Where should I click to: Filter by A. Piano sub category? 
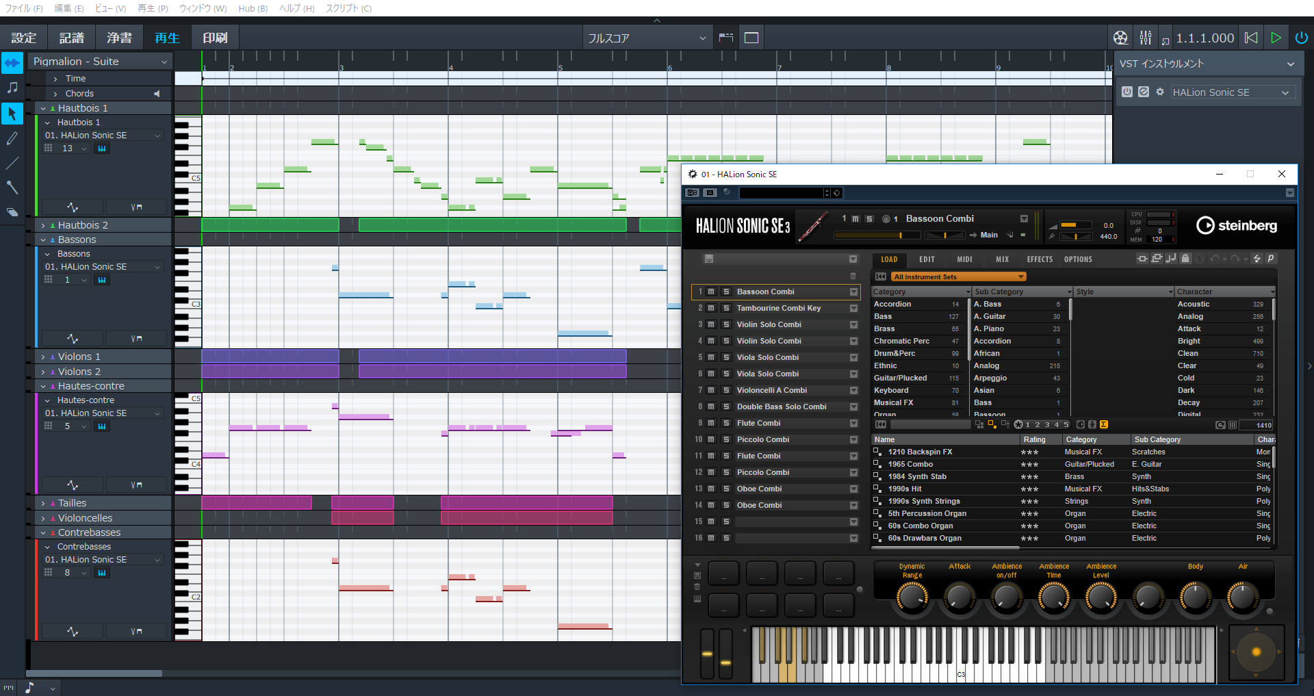point(1018,328)
